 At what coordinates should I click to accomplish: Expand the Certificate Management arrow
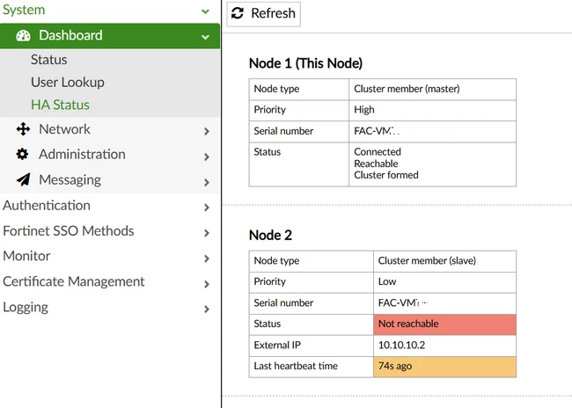point(207,284)
